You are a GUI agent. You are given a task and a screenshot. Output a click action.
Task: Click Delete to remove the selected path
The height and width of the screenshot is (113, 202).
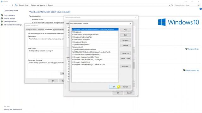pos(126,46)
